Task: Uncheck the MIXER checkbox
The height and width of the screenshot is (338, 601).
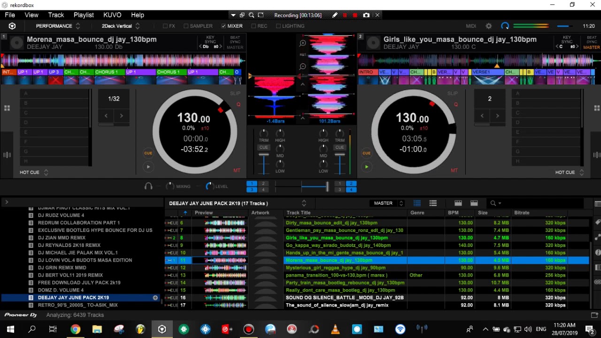Action: tap(223, 26)
